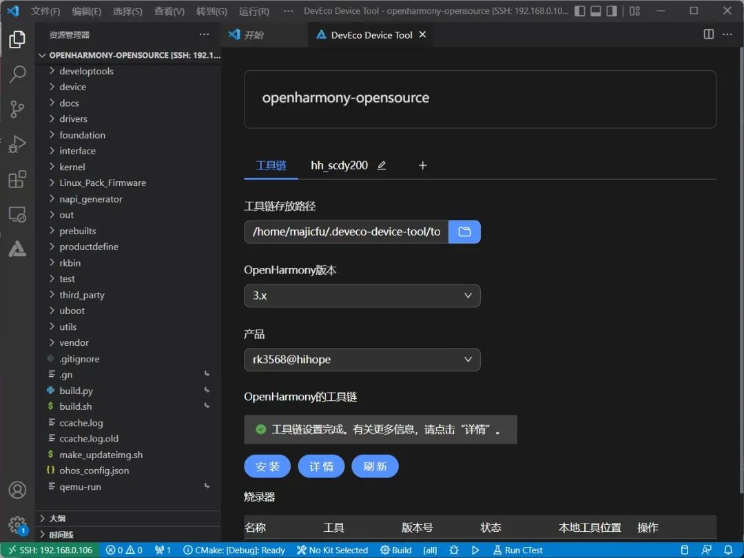The height and width of the screenshot is (558, 744).
Task: Open the 查看(V) menu
Action: point(169,11)
